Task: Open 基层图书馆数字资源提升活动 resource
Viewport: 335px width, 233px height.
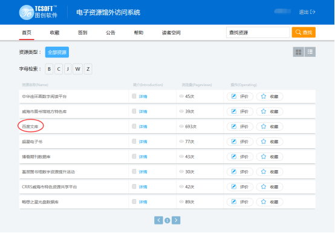Action: tap(48, 172)
